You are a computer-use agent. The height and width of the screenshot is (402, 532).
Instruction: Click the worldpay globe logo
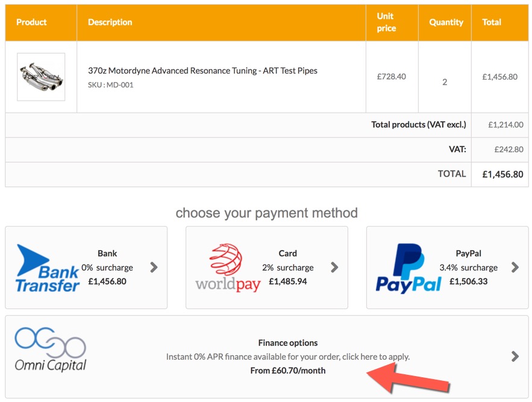tap(228, 268)
